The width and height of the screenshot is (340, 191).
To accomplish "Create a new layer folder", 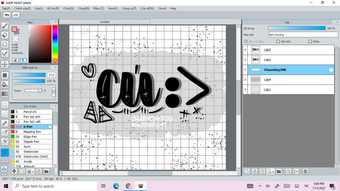I will click(279, 171).
